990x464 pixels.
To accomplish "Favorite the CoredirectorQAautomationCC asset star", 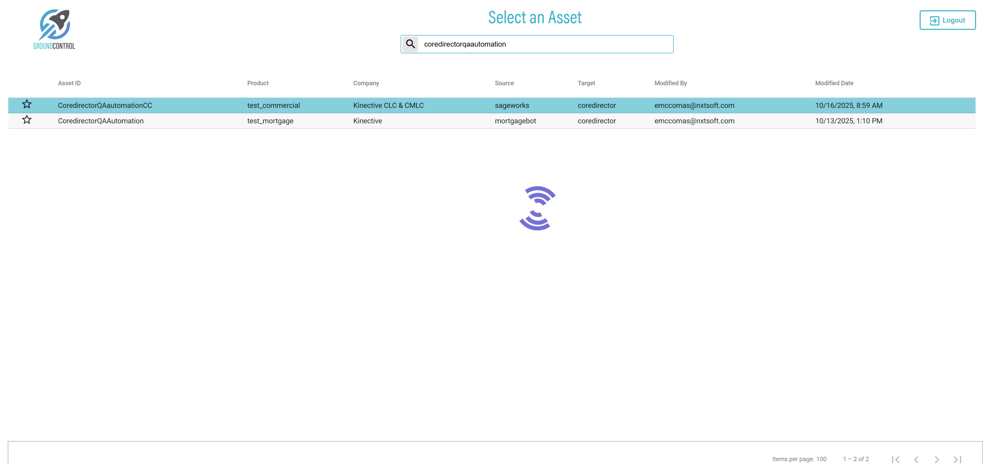I will coord(27,105).
